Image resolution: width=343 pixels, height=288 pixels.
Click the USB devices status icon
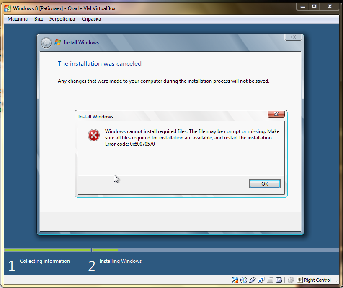252,280
